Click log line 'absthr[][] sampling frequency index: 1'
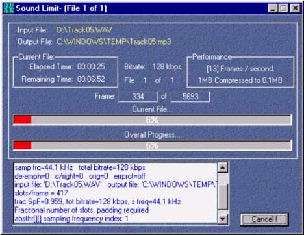The image size is (304, 235). click(71, 219)
